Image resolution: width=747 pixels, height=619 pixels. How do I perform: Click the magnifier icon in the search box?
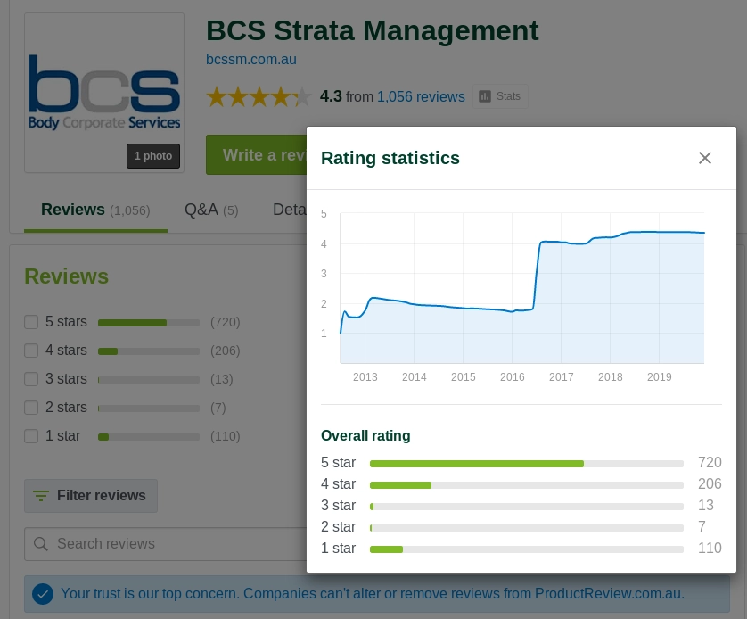(41, 544)
